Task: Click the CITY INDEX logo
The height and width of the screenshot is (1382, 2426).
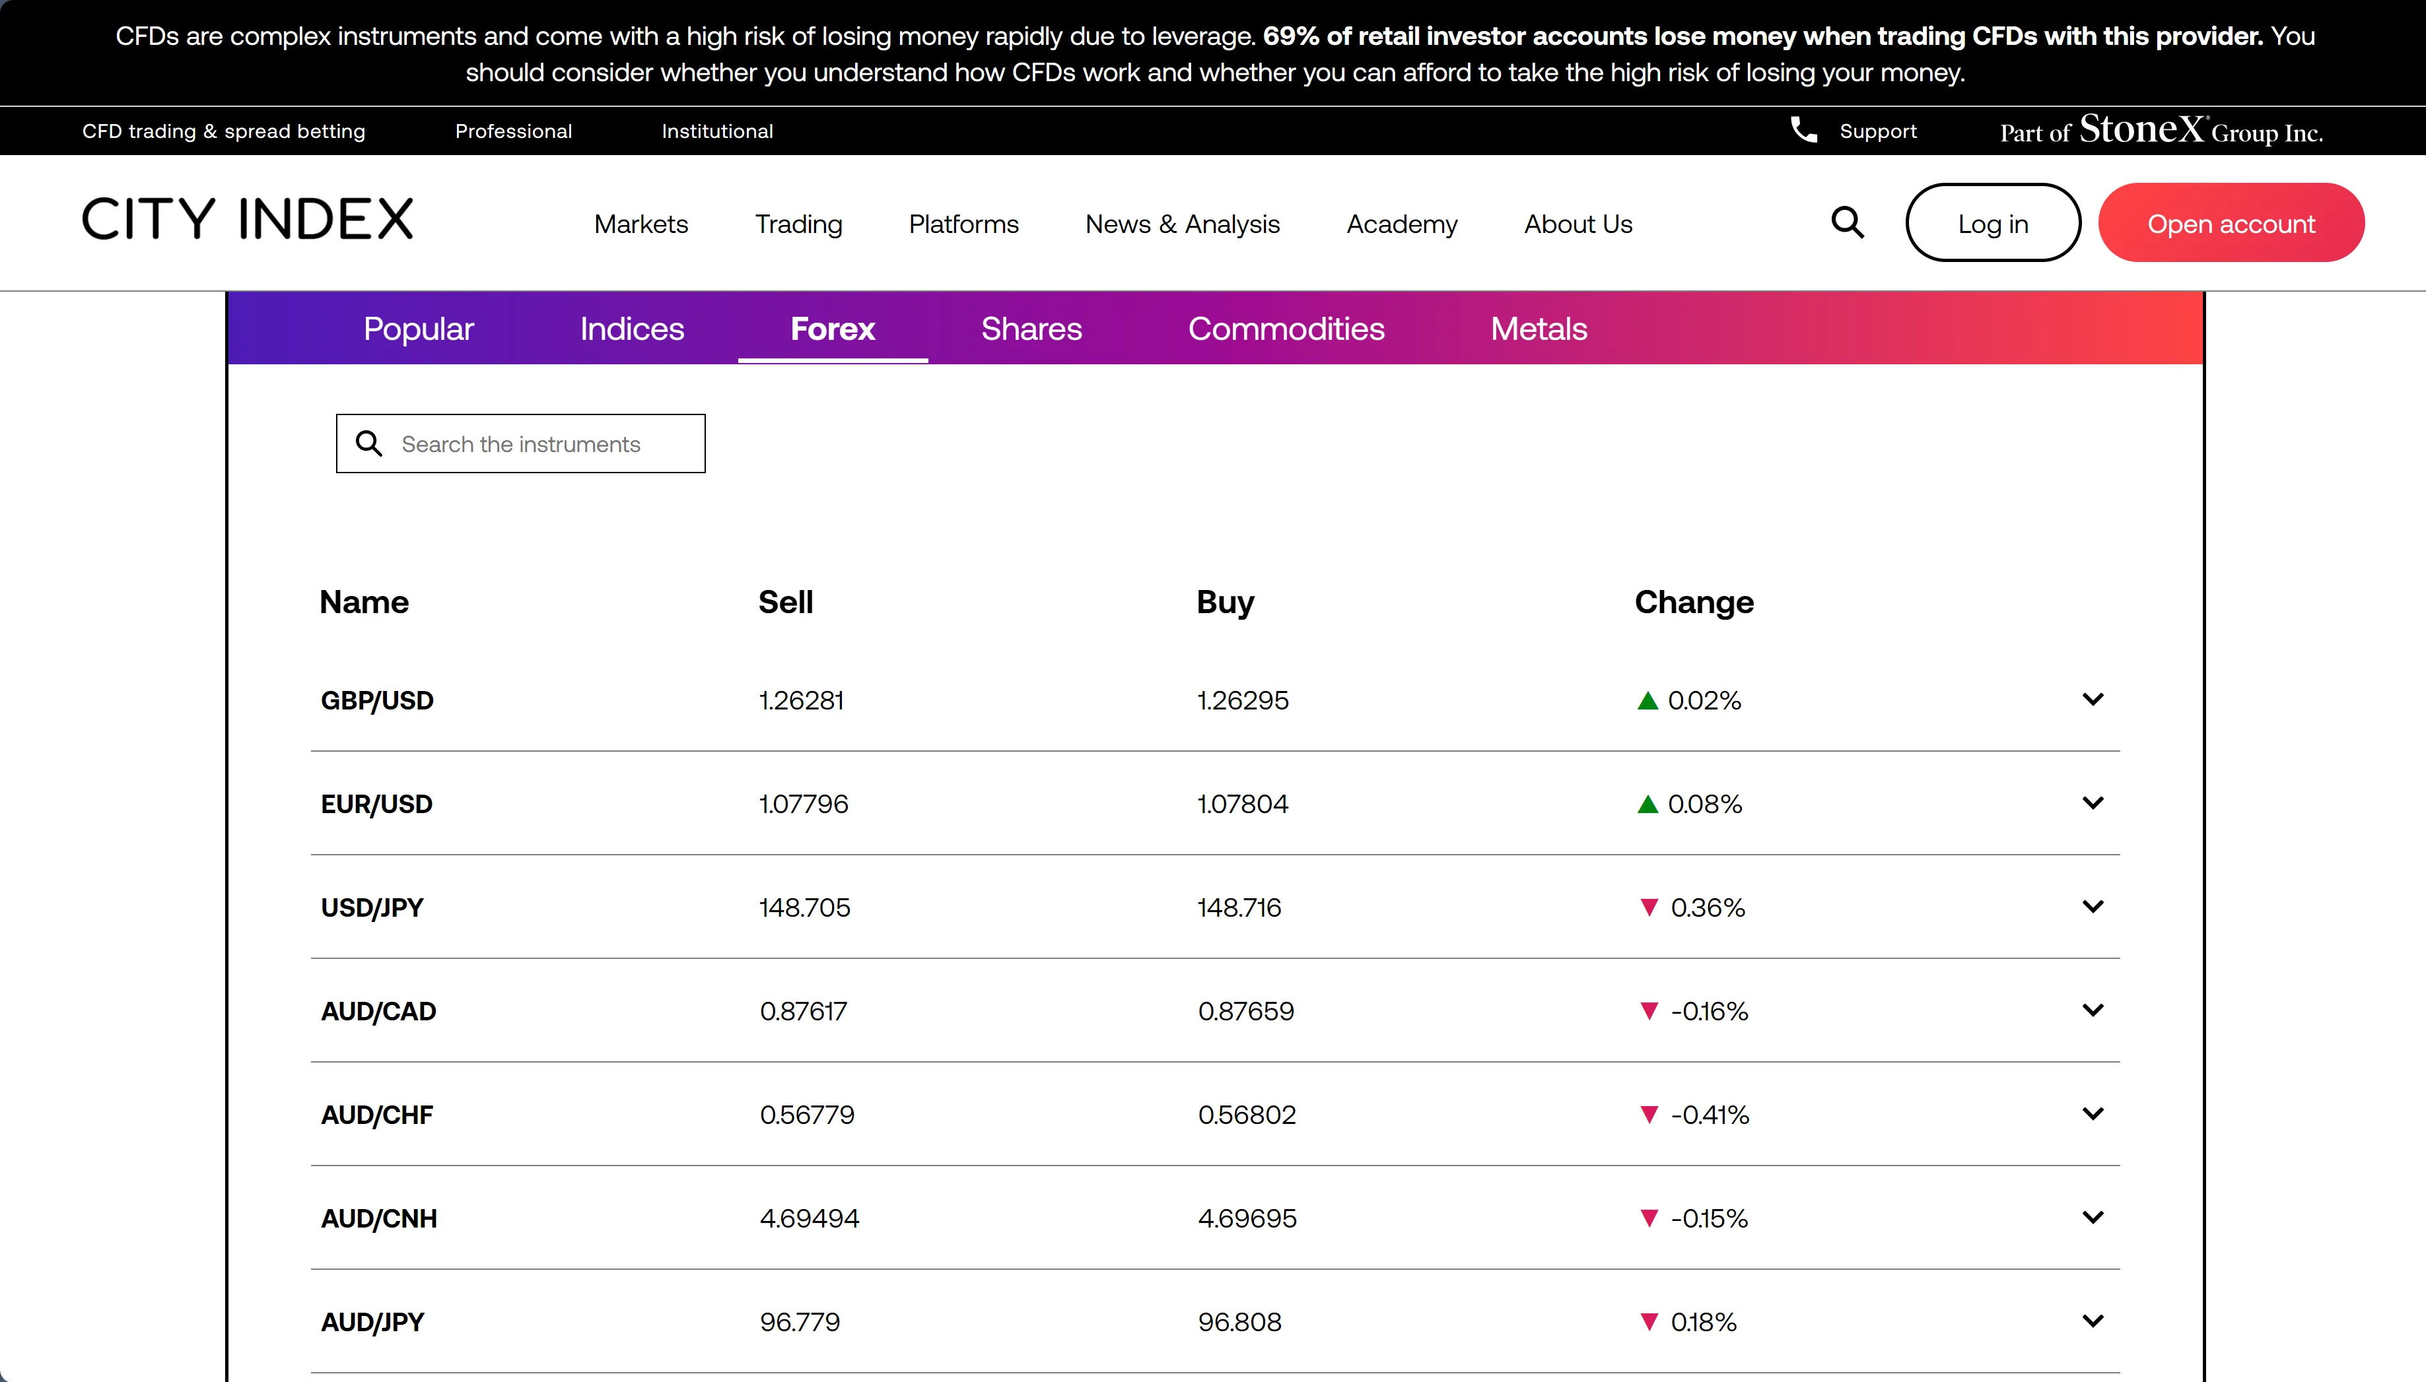Action: pos(248,219)
